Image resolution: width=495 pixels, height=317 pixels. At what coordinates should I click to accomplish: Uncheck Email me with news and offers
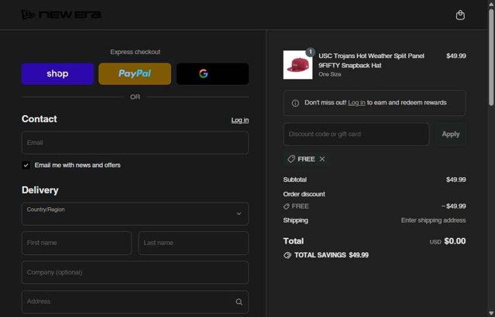click(26, 165)
